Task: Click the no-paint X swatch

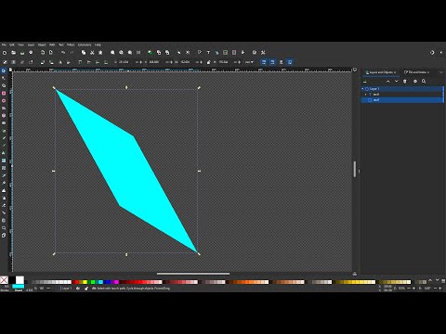Action: (4, 280)
